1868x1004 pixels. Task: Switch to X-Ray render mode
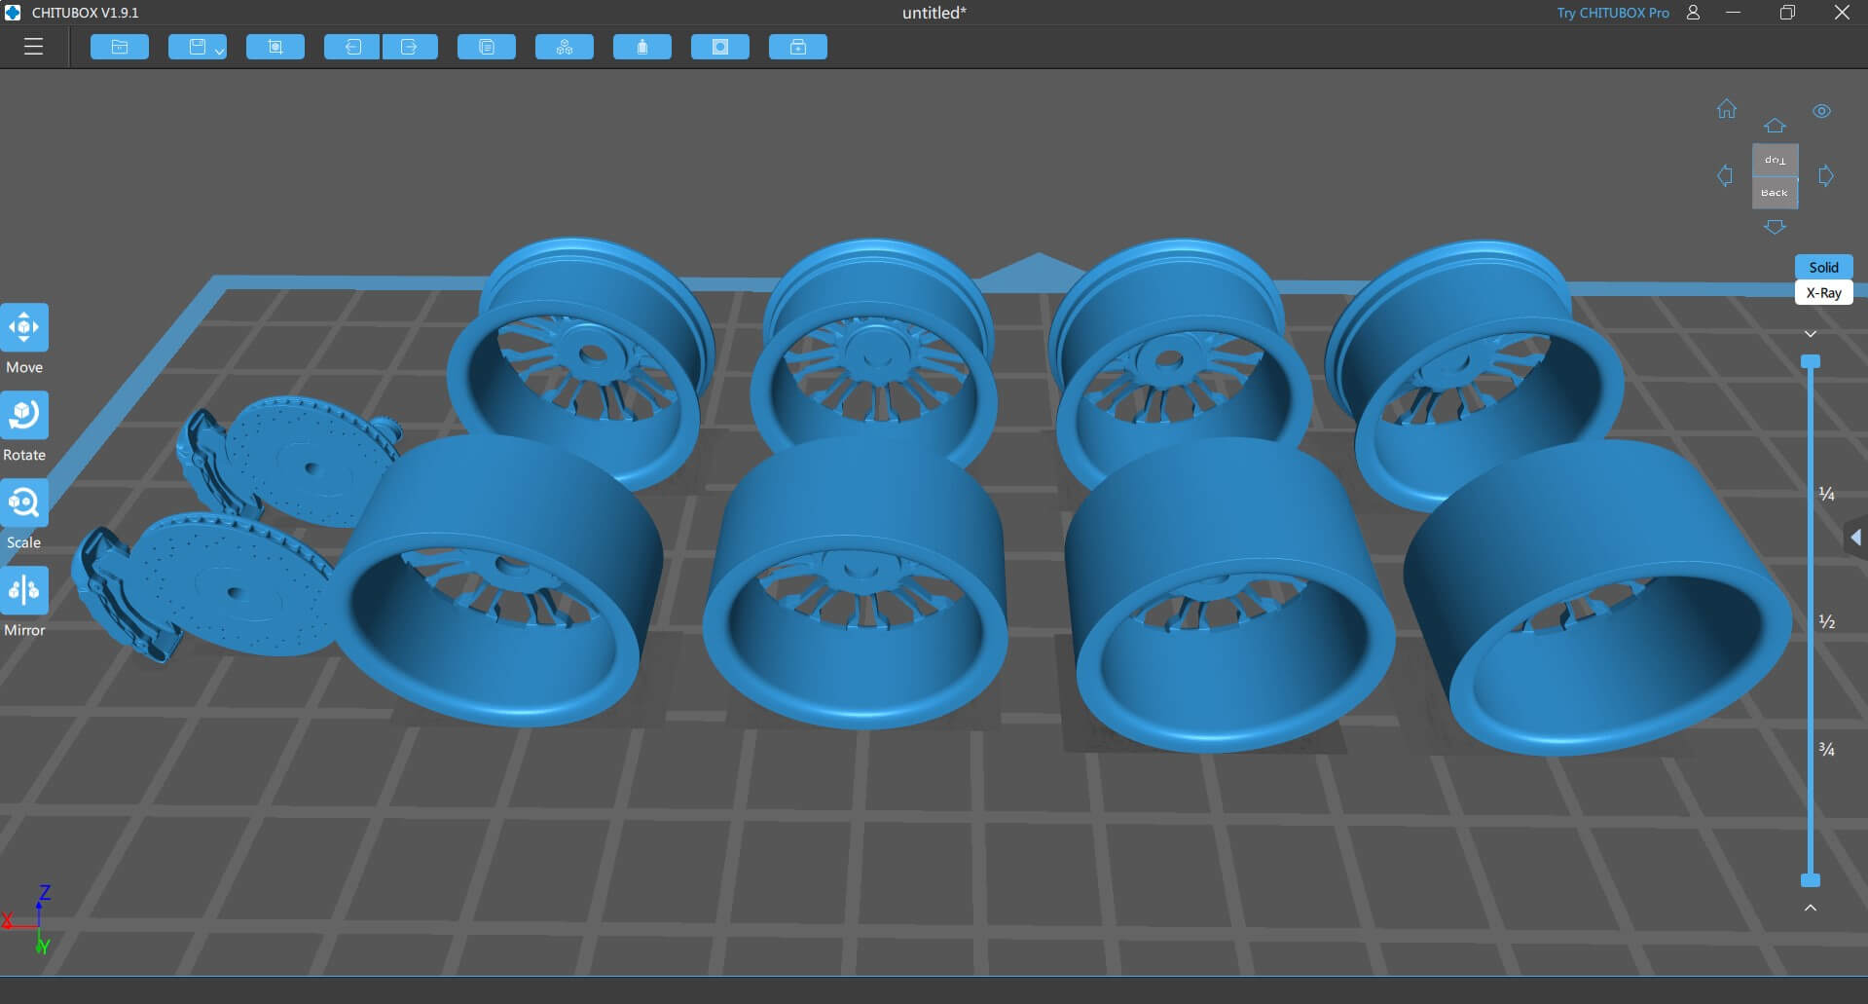pyautogui.click(x=1823, y=293)
